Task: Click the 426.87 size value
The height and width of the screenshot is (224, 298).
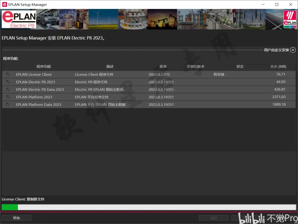Action: pyautogui.click(x=280, y=89)
